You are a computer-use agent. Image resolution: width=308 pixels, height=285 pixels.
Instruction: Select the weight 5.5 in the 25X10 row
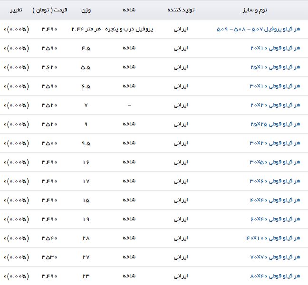86,67
